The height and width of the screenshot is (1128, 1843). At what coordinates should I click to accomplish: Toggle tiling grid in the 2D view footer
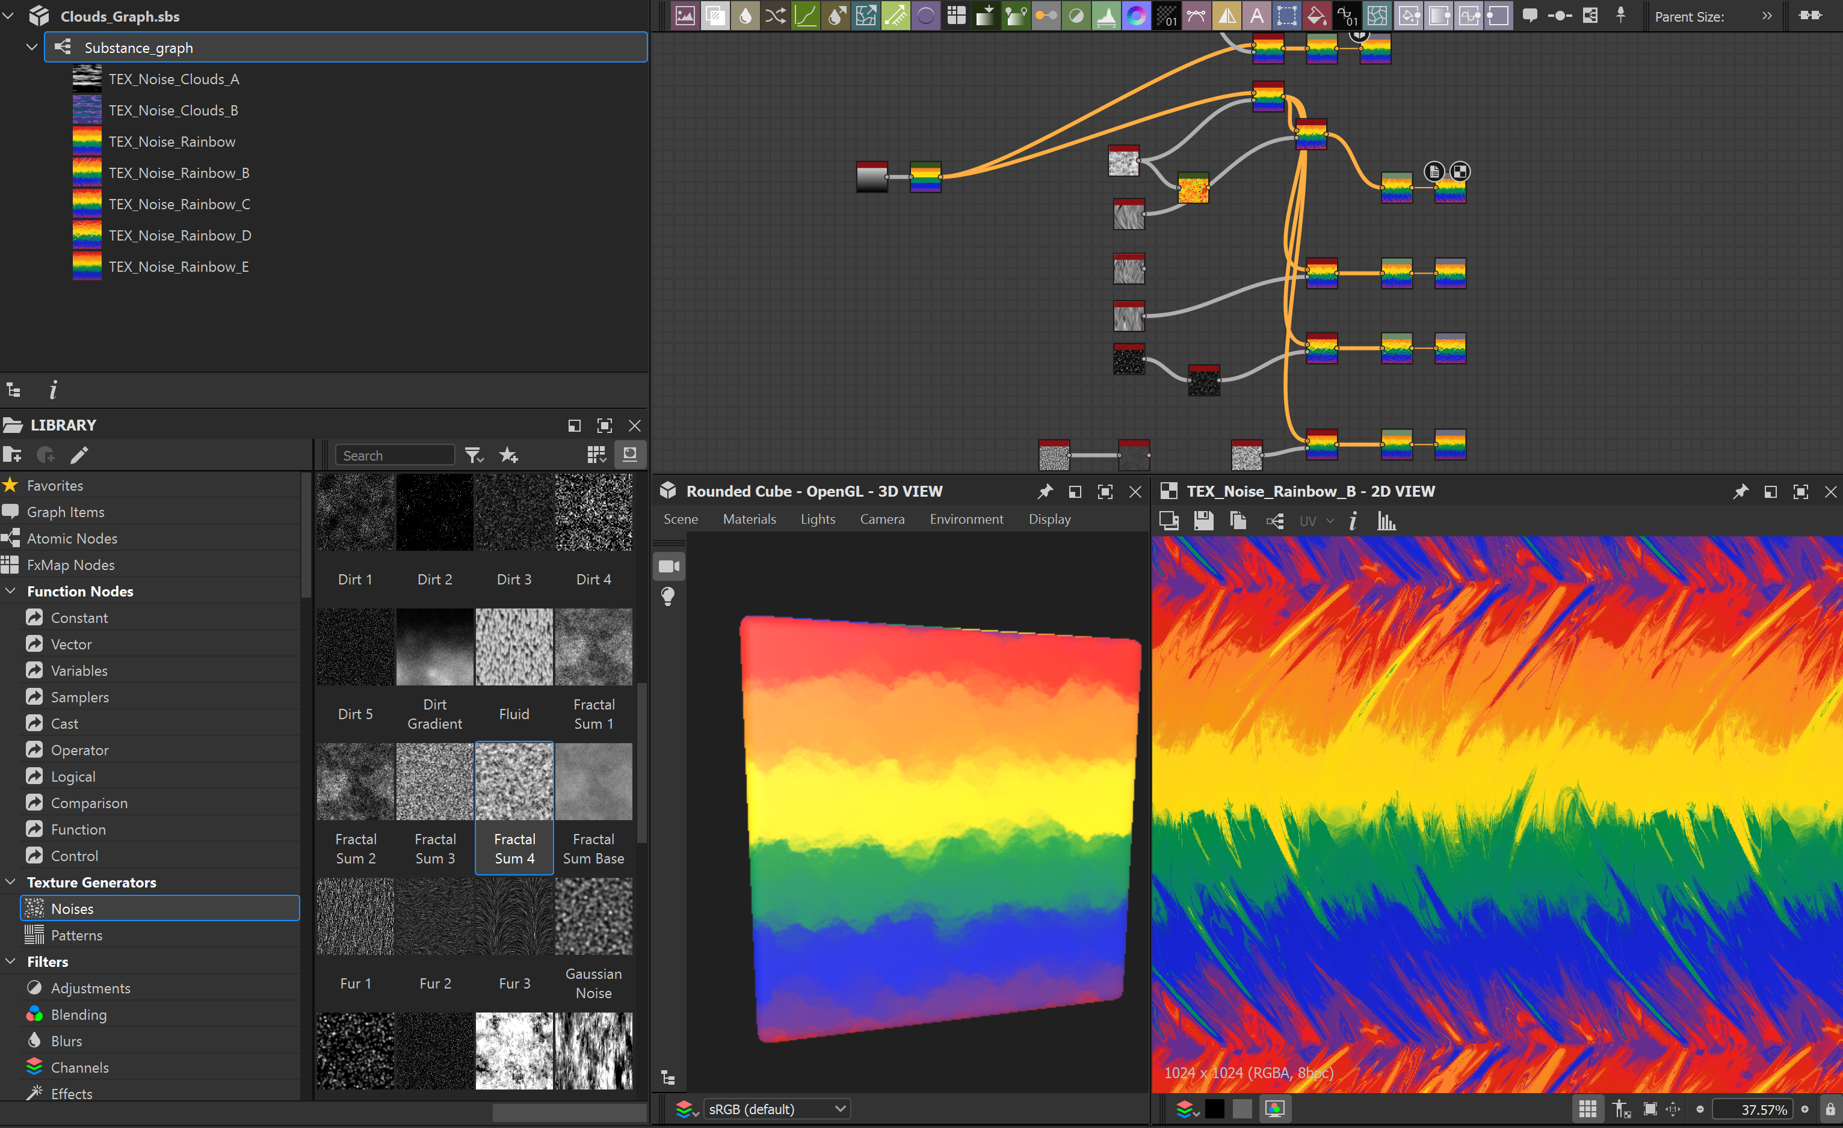1587,1109
